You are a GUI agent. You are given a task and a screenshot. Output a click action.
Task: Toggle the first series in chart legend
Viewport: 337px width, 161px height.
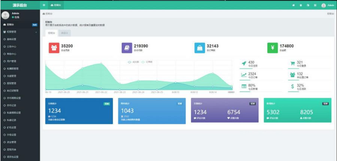133,62
